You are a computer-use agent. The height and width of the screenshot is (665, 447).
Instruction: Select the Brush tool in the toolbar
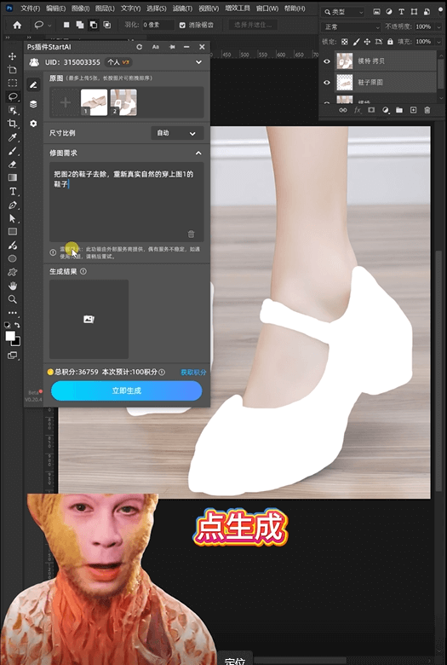[12, 151]
